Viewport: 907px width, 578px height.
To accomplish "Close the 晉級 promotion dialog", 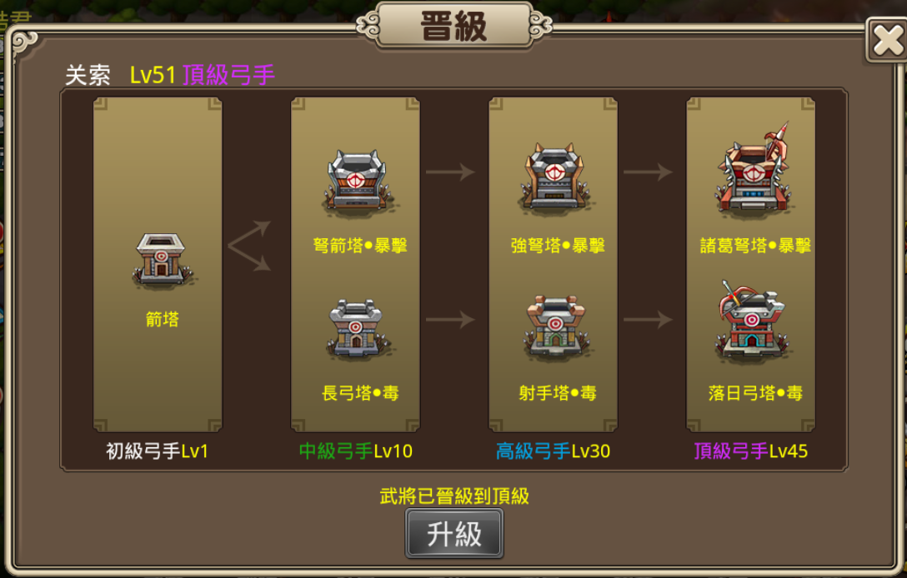I will (x=887, y=40).
